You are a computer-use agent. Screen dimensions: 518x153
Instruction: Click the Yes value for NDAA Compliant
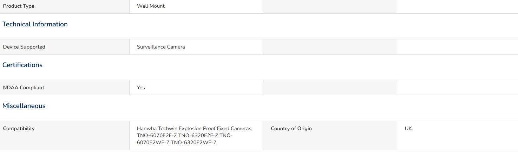(x=141, y=88)
